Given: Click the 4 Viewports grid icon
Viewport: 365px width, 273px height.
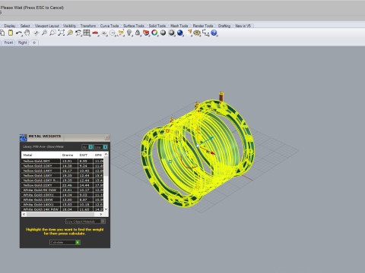Looking at the screenshot, I should 87,33.
